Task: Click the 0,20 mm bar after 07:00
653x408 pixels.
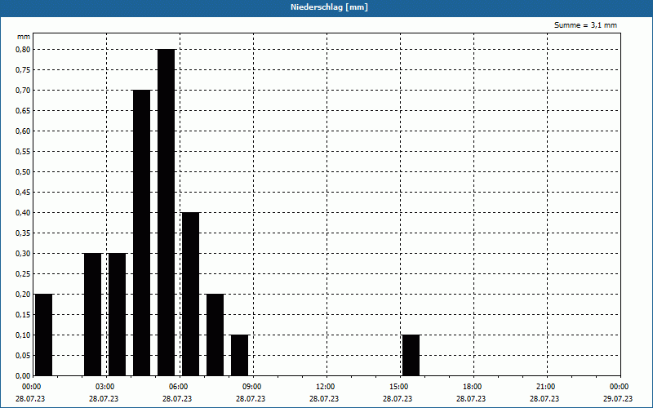Action: [215, 335]
